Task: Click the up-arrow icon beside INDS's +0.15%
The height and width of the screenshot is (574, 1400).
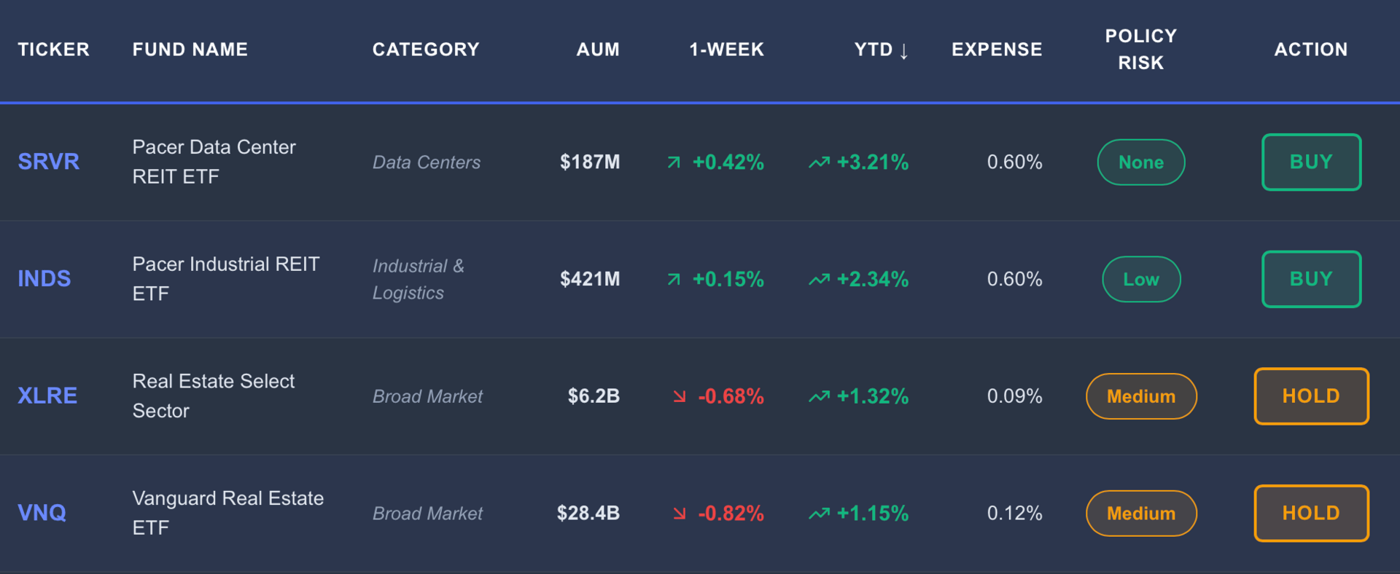Action: coord(674,280)
